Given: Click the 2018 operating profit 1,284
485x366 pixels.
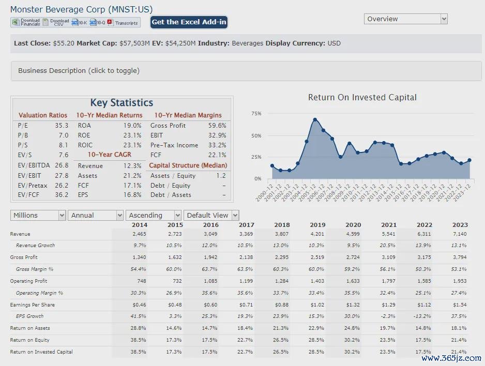Looking at the screenshot, I should point(281,281).
